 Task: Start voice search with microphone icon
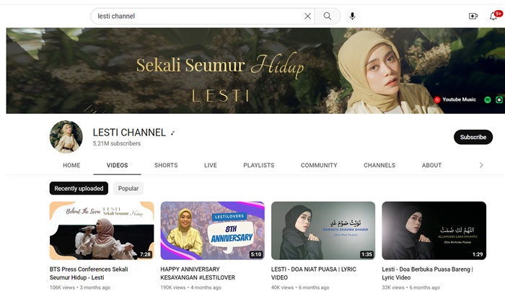coord(352,16)
